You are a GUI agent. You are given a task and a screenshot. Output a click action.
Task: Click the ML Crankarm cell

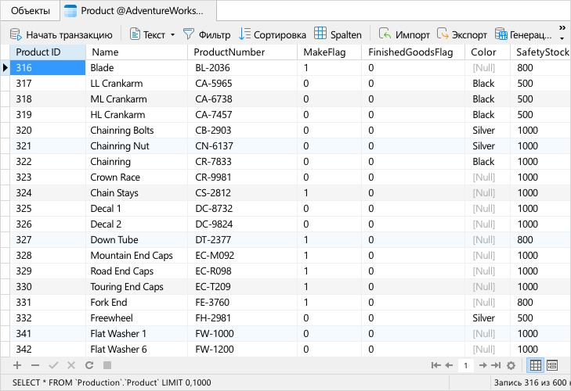click(136, 99)
